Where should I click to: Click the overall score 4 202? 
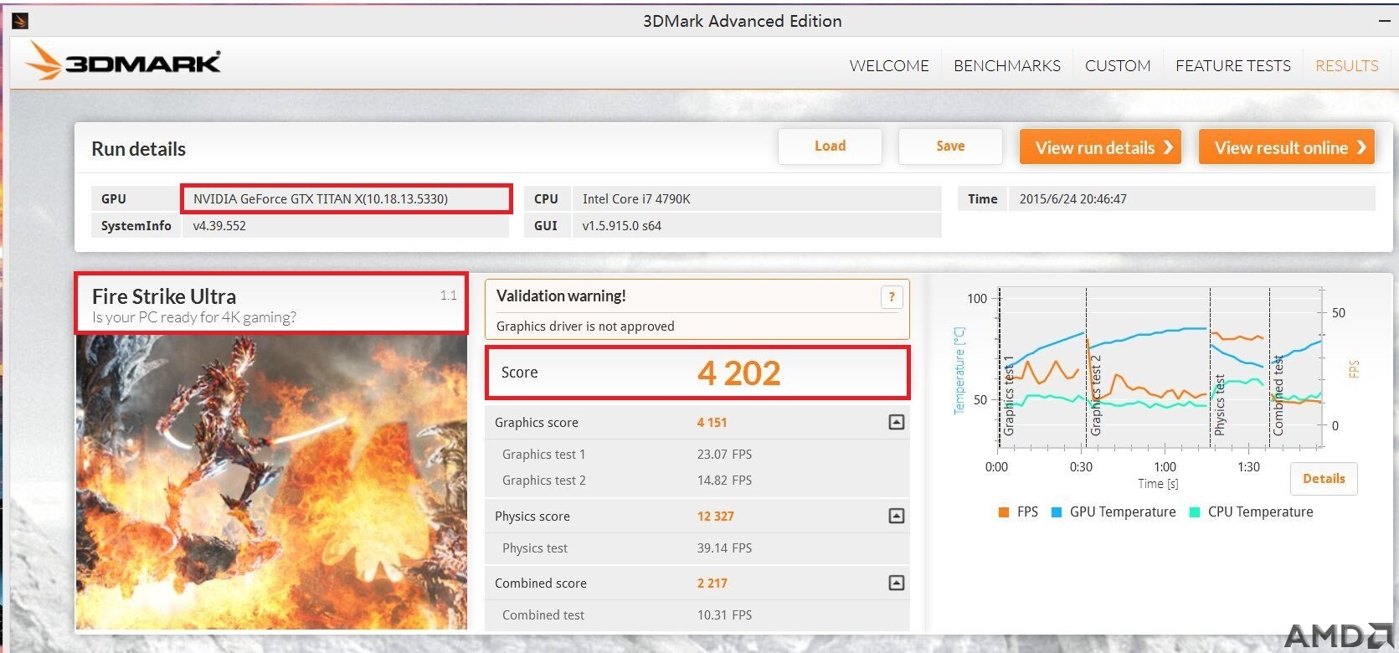(x=738, y=373)
